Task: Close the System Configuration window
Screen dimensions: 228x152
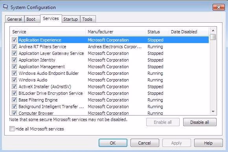Action: (x=219, y=7)
